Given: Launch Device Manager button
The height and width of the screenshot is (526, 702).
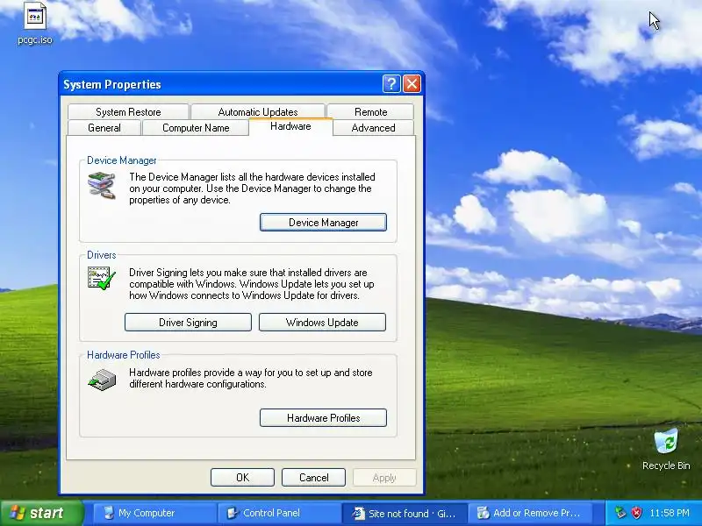Looking at the screenshot, I should coord(323,223).
